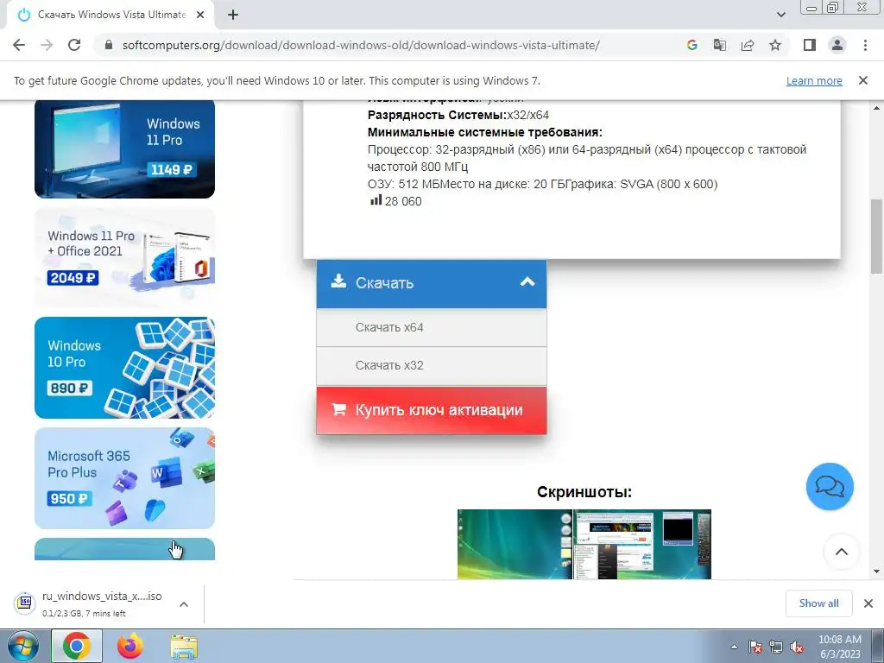Collapse the Скачать download section chevron
Viewport: 884px width, 663px height.
click(527, 282)
